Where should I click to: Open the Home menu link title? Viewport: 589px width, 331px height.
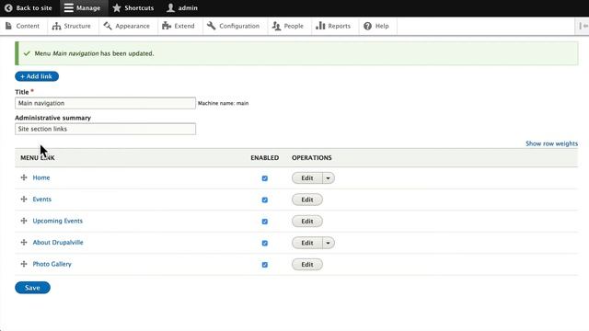41,177
